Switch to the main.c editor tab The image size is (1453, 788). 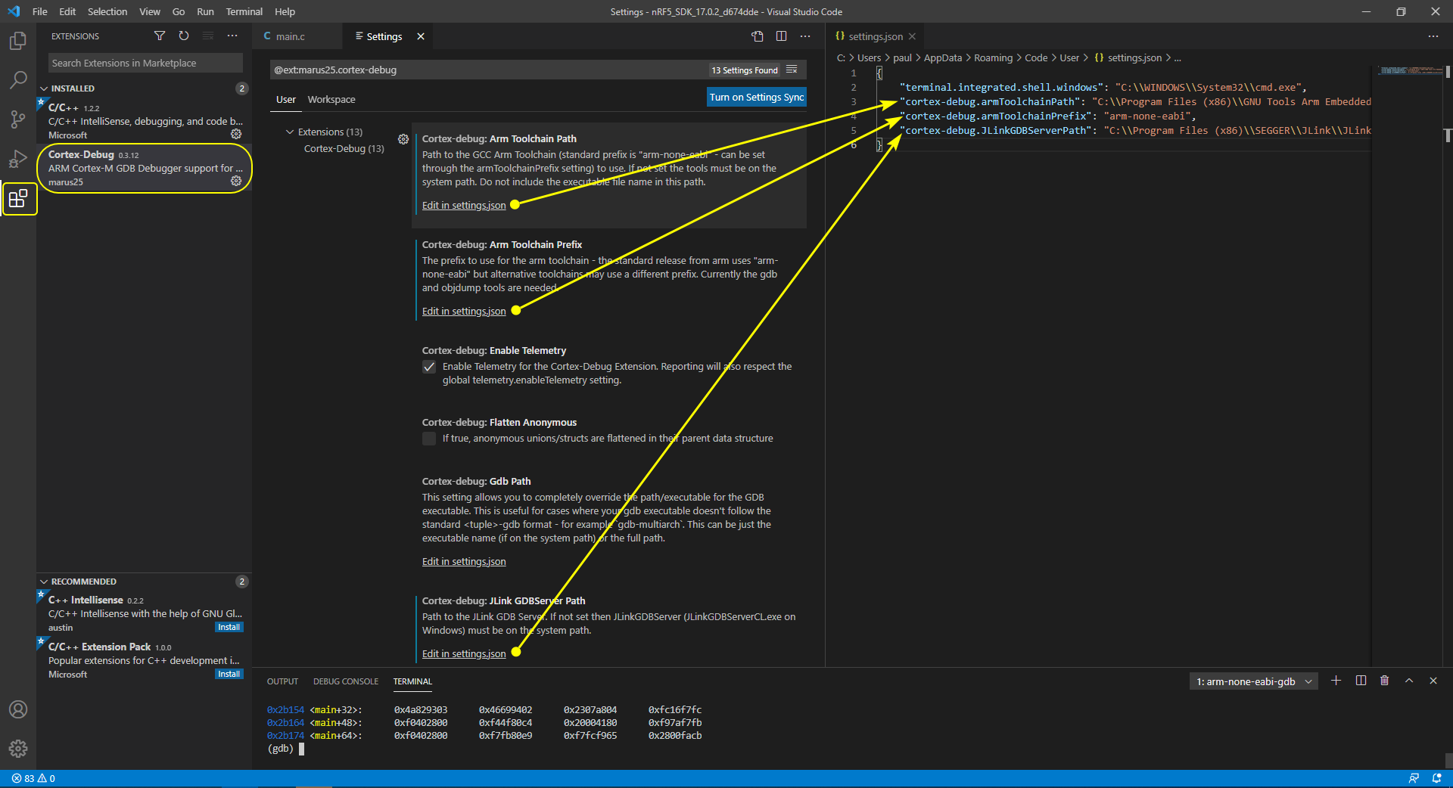tap(291, 36)
